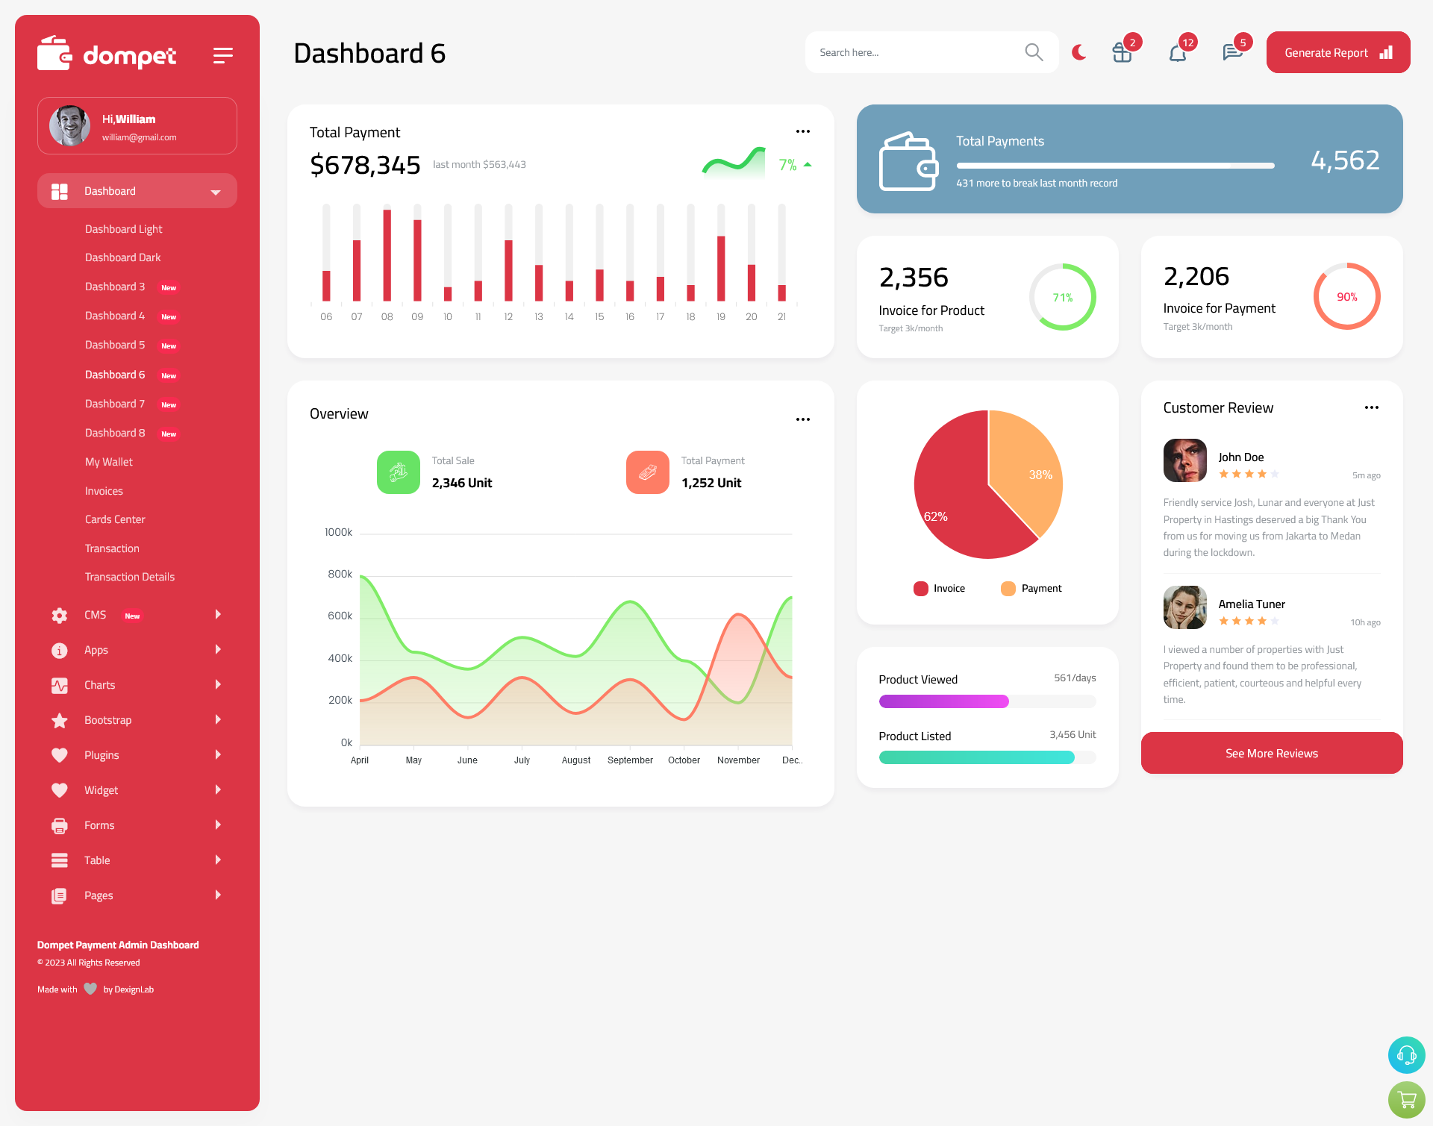Click the search magnifier icon
The height and width of the screenshot is (1126, 1433).
[1033, 51]
